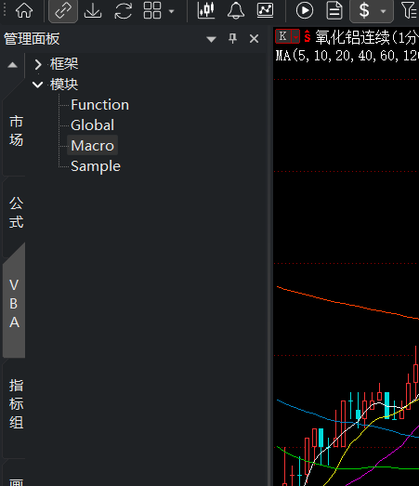
Task: Click the circular play button icon
Action: click(305, 11)
